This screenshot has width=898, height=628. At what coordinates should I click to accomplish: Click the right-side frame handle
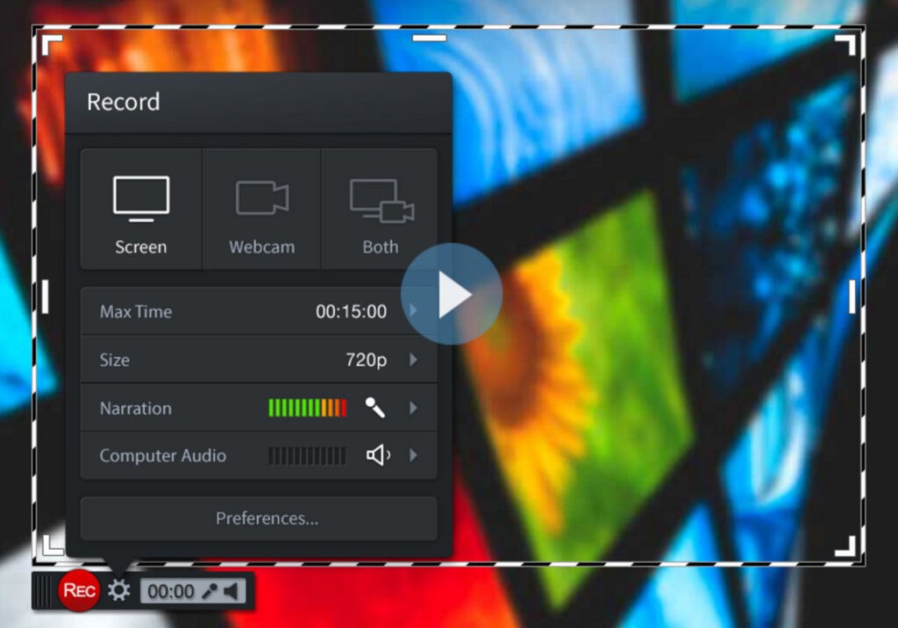(x=852, y=296)
